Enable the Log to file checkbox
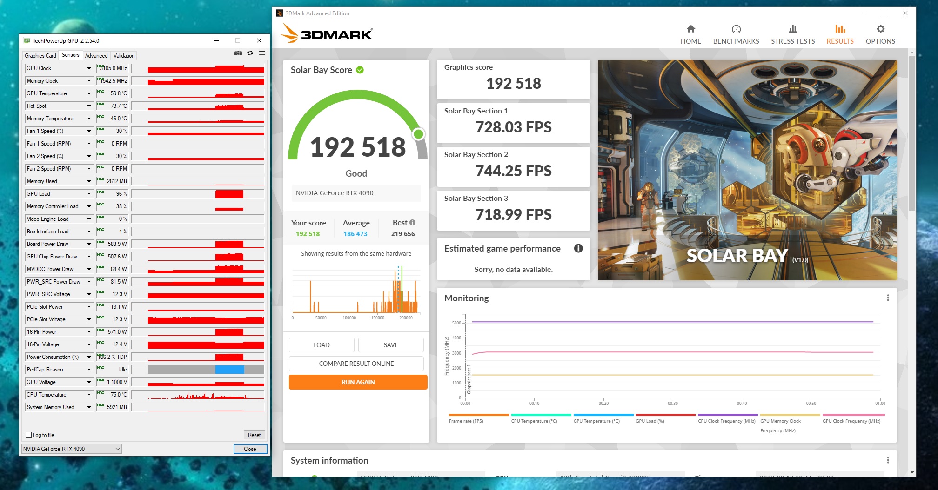The width and height of the screenshot is (938, 490). pos(29,435)
